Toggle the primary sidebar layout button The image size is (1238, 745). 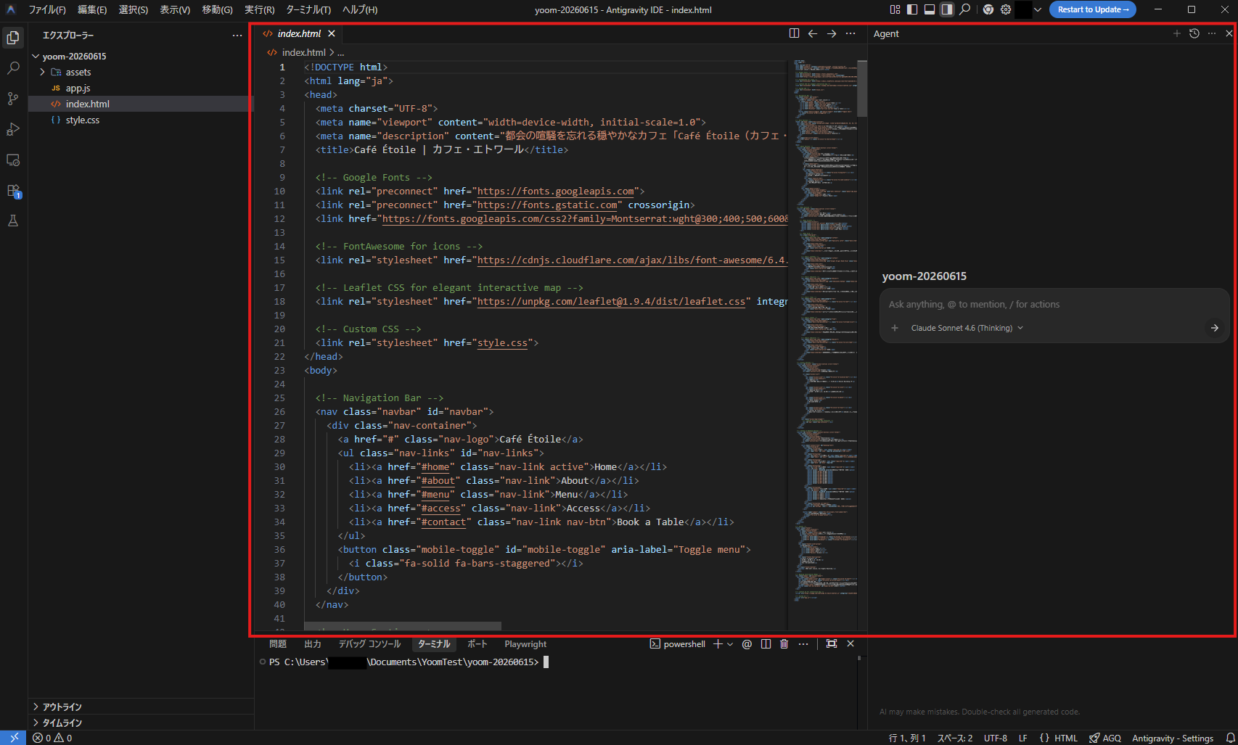(912, 9)
